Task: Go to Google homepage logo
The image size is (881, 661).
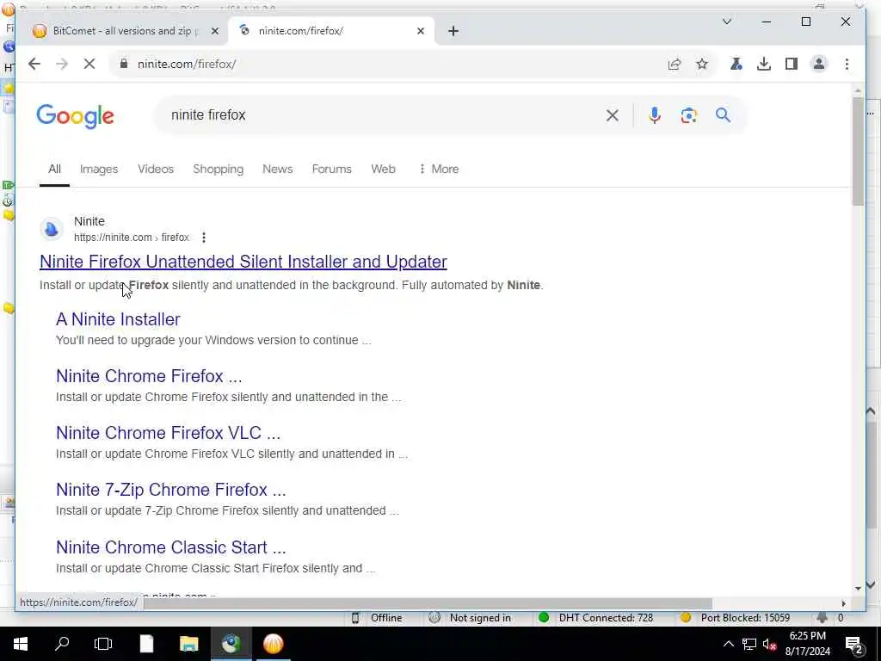Action: (76, 116)
